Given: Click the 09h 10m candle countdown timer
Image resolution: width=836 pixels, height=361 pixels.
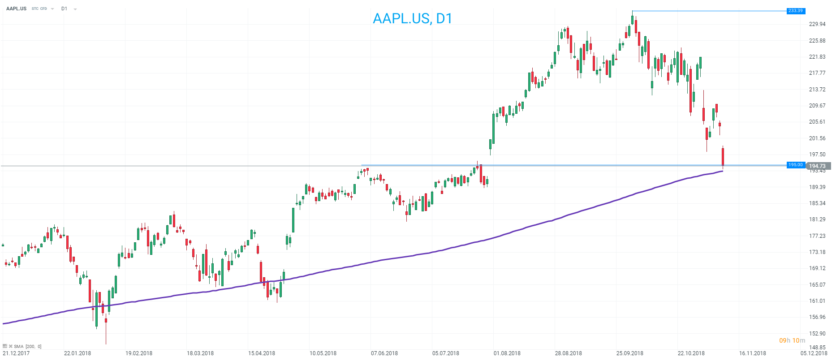Looking at the screenshot, I should tap(792, 340).
